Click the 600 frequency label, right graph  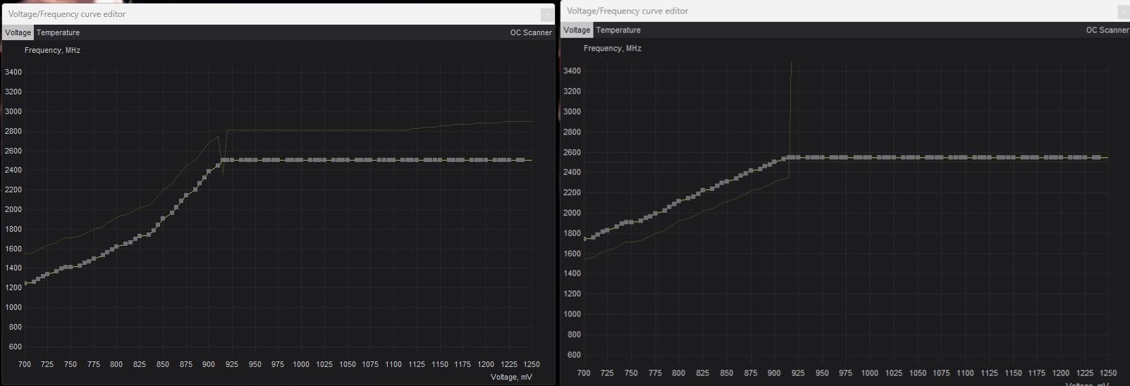574,355
